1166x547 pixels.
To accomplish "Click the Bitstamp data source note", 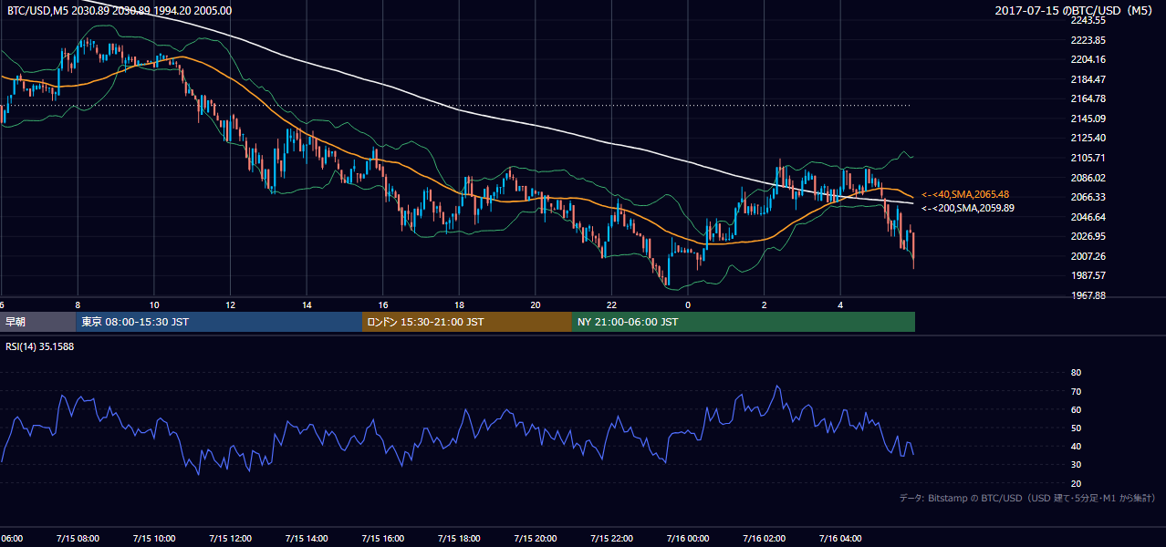I will coord(1027,499).
